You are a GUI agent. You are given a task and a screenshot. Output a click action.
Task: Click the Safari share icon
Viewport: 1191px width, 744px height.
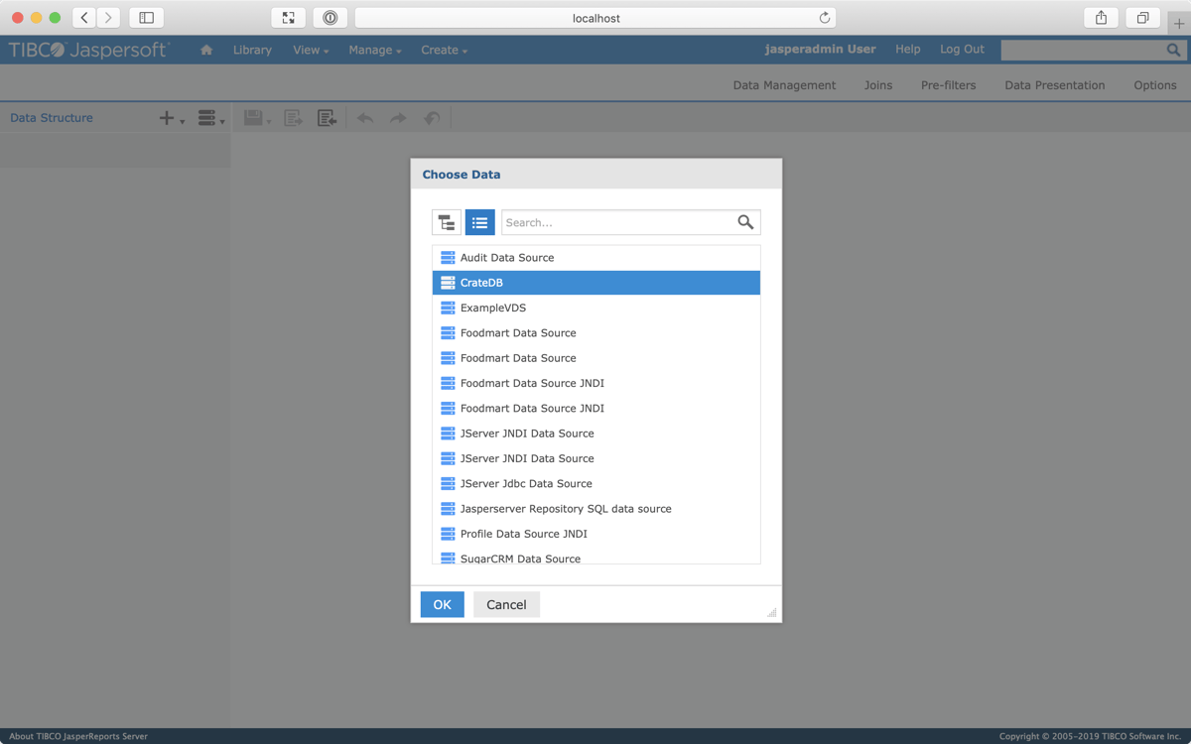(x=1101, y=18)
